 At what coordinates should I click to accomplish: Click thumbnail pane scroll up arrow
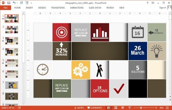click(x=23, y=13)
